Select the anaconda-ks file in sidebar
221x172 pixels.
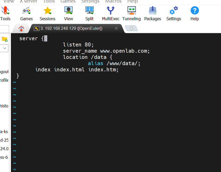(3, 132)
